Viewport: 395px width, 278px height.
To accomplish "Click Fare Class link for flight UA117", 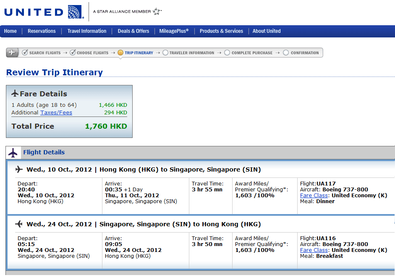I will pos(314,196).
